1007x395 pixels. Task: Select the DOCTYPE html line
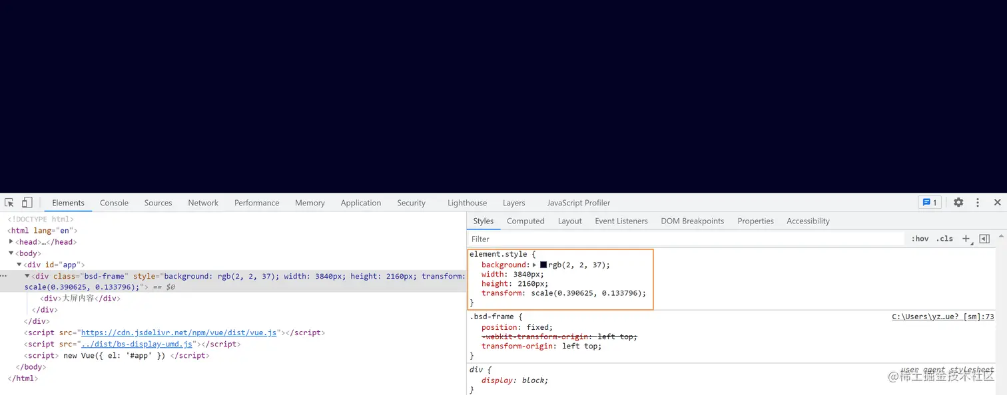coord(41,219)
